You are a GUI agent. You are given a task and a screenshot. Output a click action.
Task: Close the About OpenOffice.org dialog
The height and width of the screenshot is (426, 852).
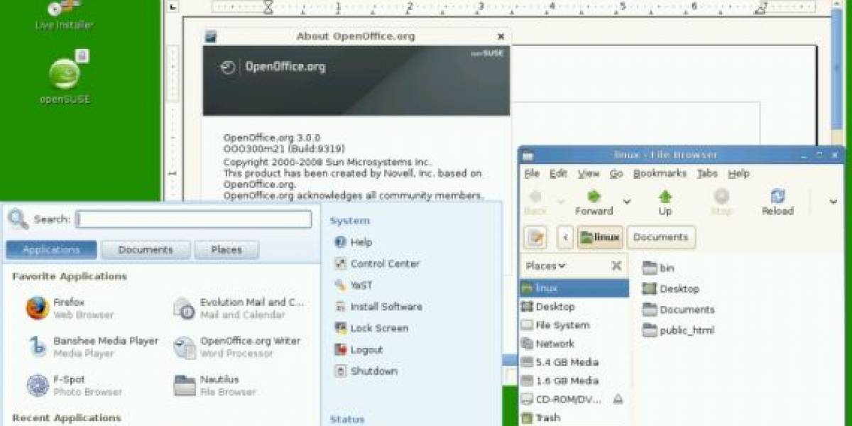point(501,36)
